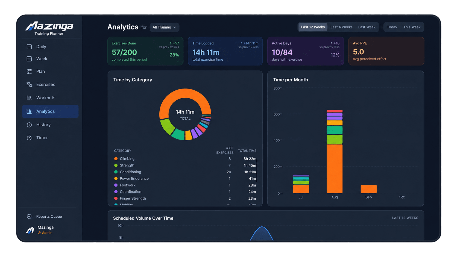Open History via its clock icon
Image resolution: width=457 pixels, height=257 pixels.
(x=29, y=125)
